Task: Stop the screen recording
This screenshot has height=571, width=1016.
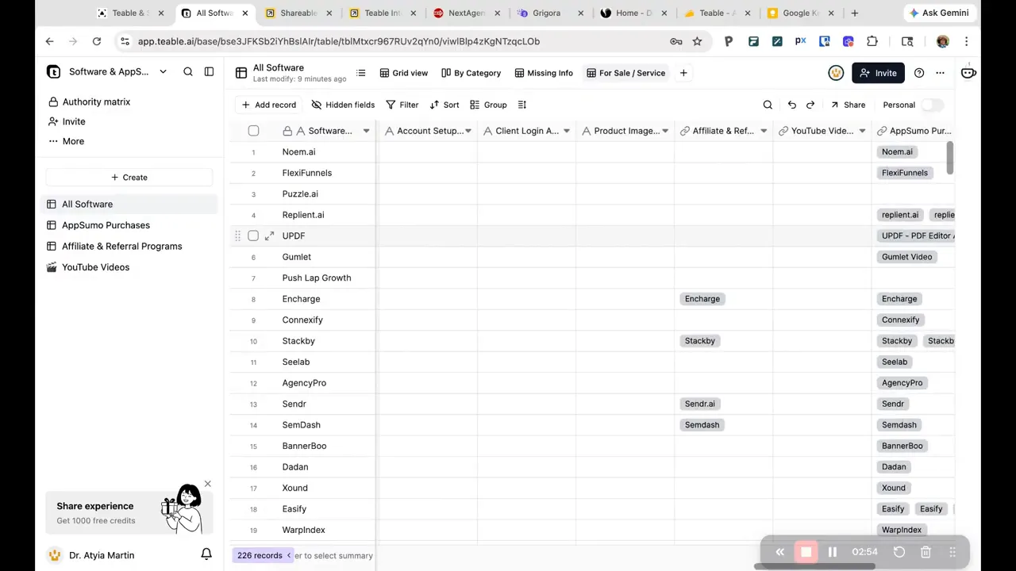Action: 806,551
